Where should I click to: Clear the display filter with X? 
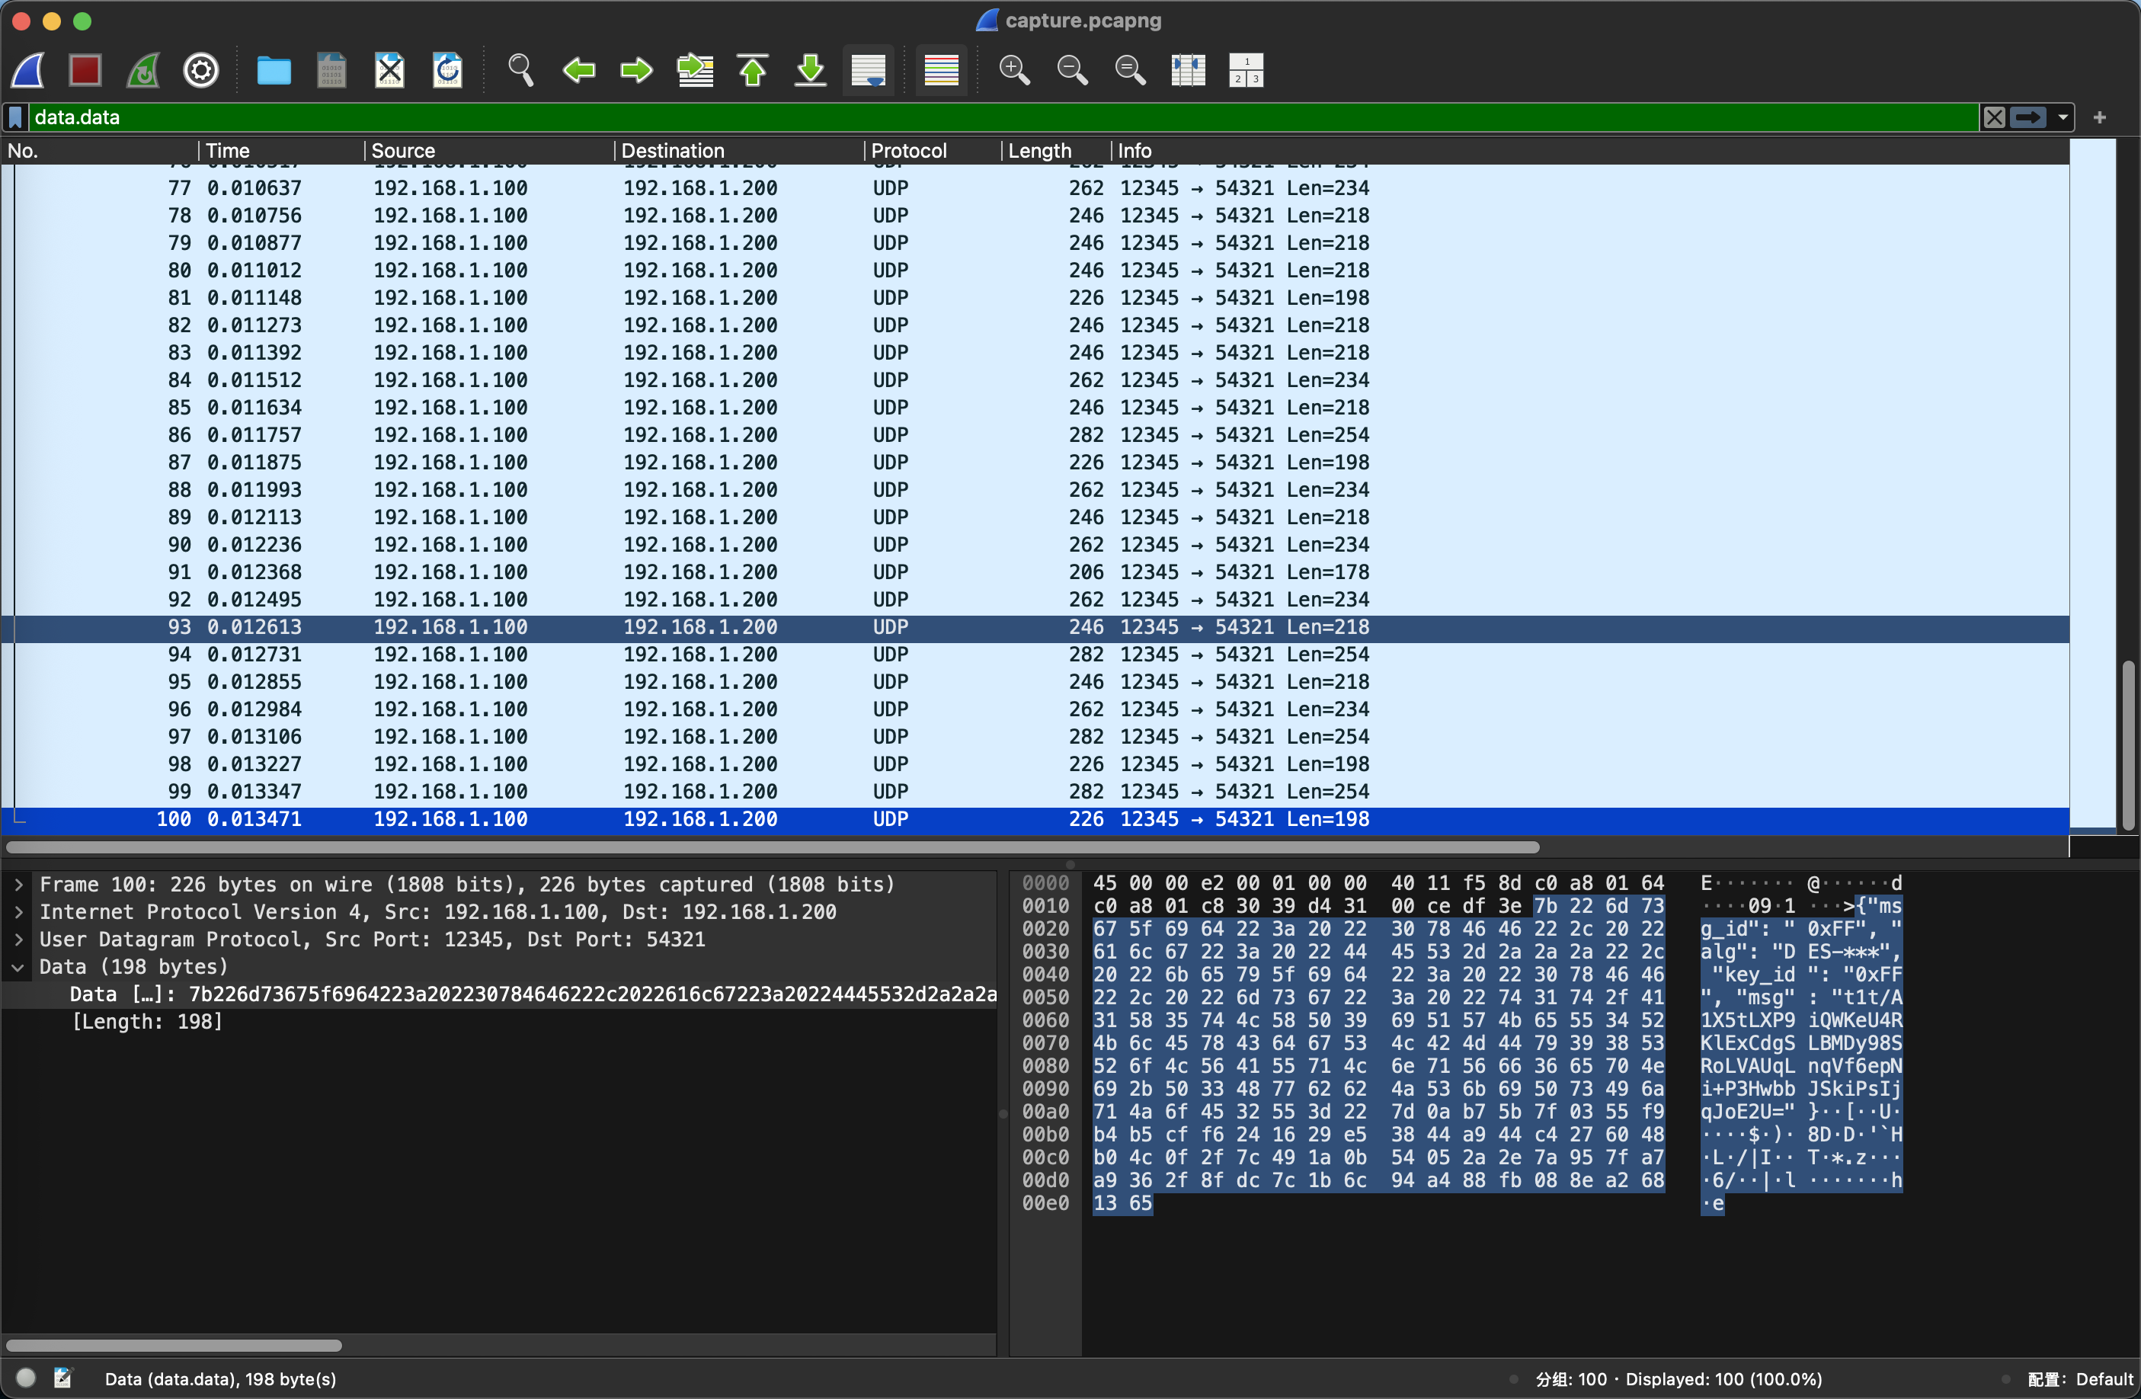1995,117
